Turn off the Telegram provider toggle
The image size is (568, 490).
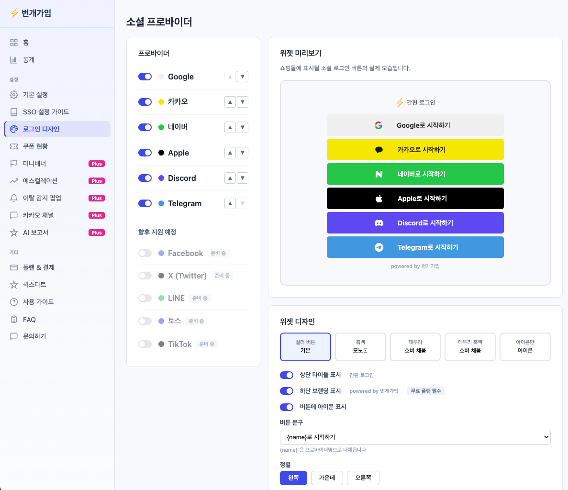tap(145, 203)
